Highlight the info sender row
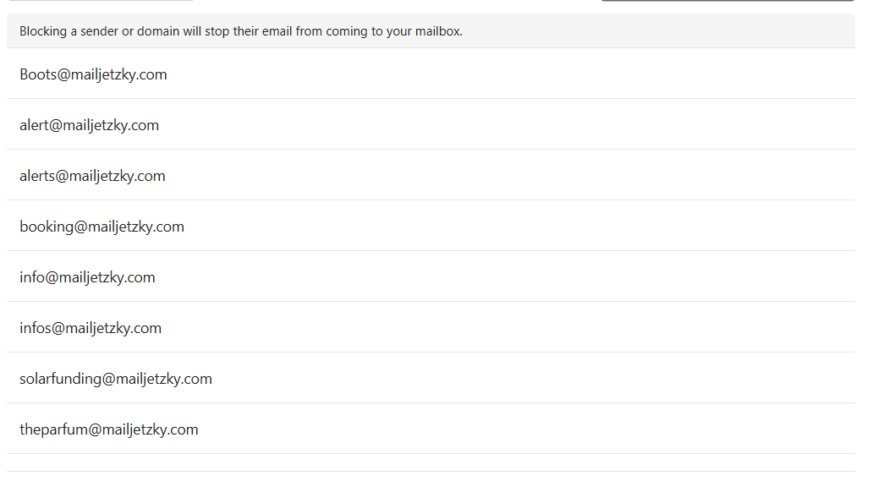 431,276
